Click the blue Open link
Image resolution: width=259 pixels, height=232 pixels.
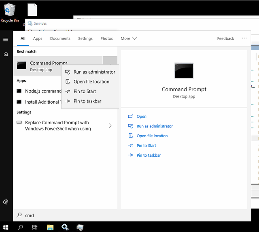(x=141, y=116)
